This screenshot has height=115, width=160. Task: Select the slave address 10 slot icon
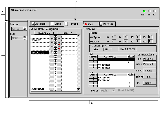click(56, 77)
